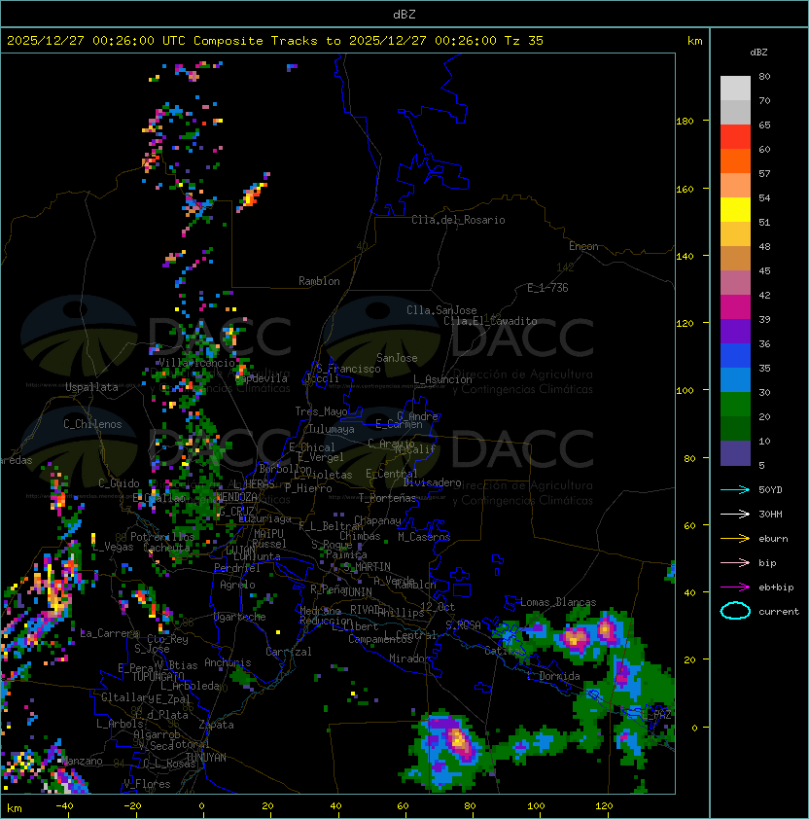Click the M_Caseros map label
This screenshot has height=819, width=809.
point(424,536)
